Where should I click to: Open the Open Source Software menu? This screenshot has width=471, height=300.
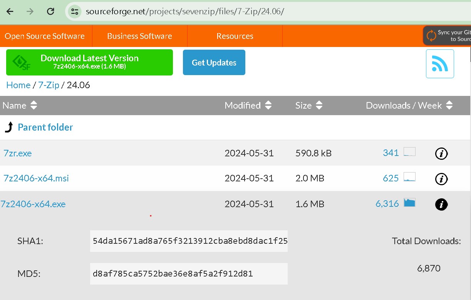coord(45,36)
